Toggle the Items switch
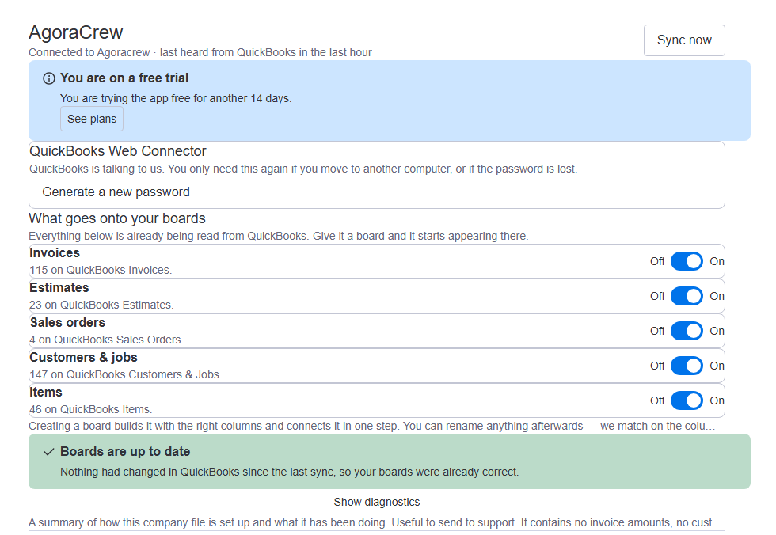776x535 pixels. tap(687, 400)
